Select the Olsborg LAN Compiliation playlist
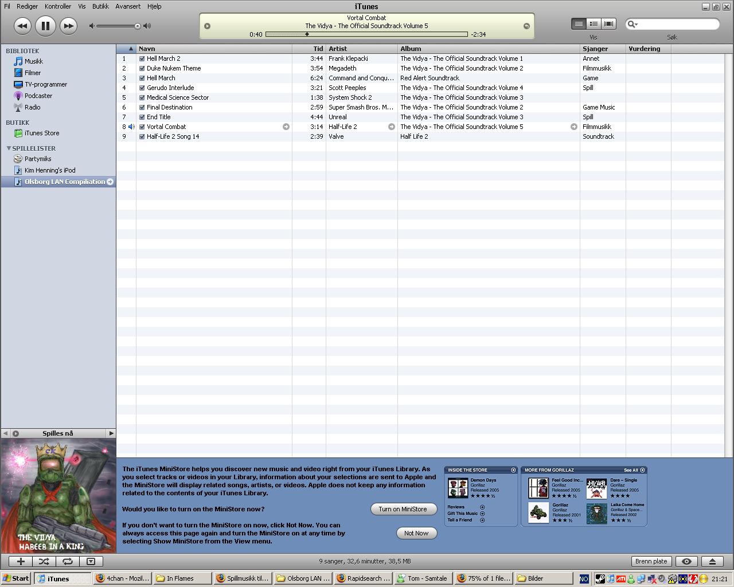 (x=58, y=182)
